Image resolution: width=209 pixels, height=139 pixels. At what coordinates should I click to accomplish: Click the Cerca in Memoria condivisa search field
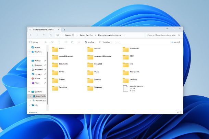point(163,35)
